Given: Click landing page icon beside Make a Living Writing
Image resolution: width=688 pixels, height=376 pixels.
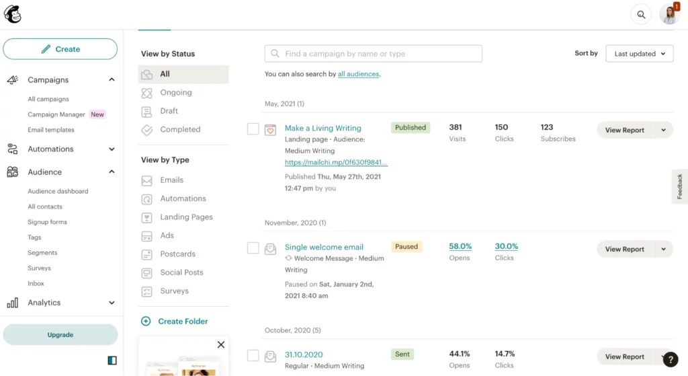Looking at the screenshot, I should [x=270, y=130].
